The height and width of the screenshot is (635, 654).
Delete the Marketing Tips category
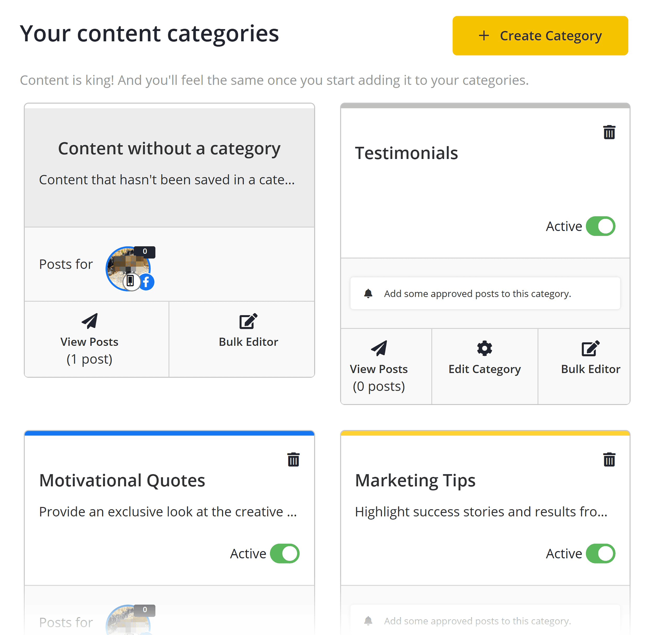(x=609, y=459)
